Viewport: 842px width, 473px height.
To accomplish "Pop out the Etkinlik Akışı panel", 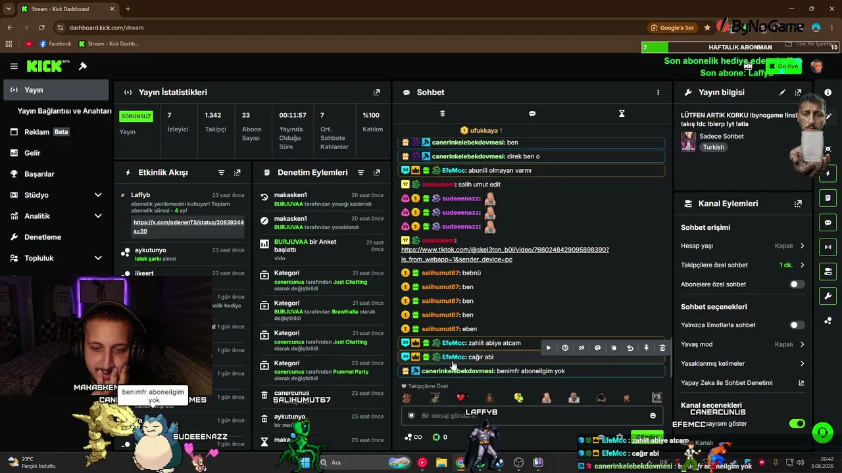I will point(237,173).
